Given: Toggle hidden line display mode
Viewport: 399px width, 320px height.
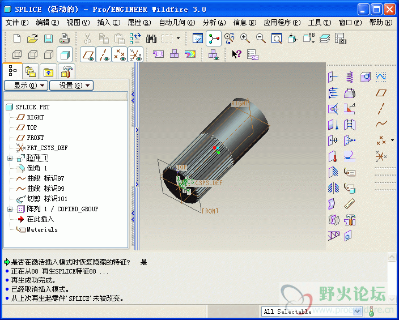Looking at the screenshot, I should click(x=33, y=54).
